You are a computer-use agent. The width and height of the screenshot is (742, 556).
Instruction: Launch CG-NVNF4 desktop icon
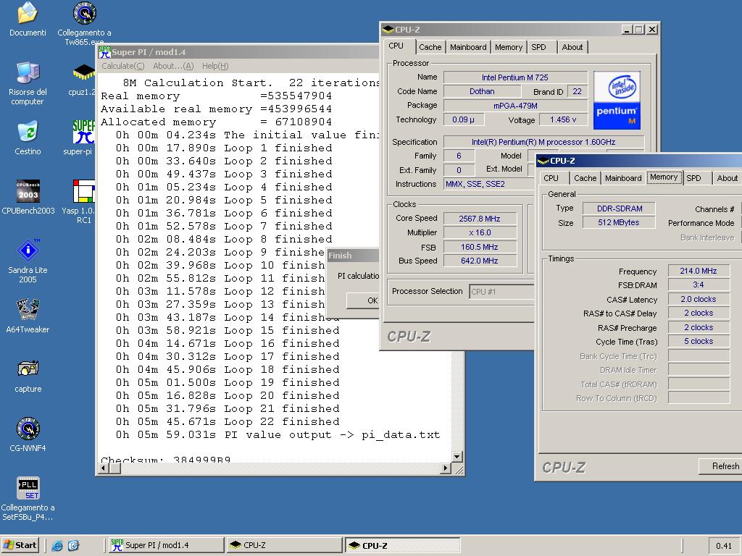pos(28,429)
